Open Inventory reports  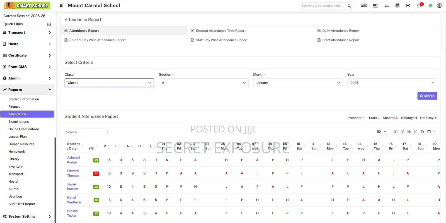click(x=16, y=166)
